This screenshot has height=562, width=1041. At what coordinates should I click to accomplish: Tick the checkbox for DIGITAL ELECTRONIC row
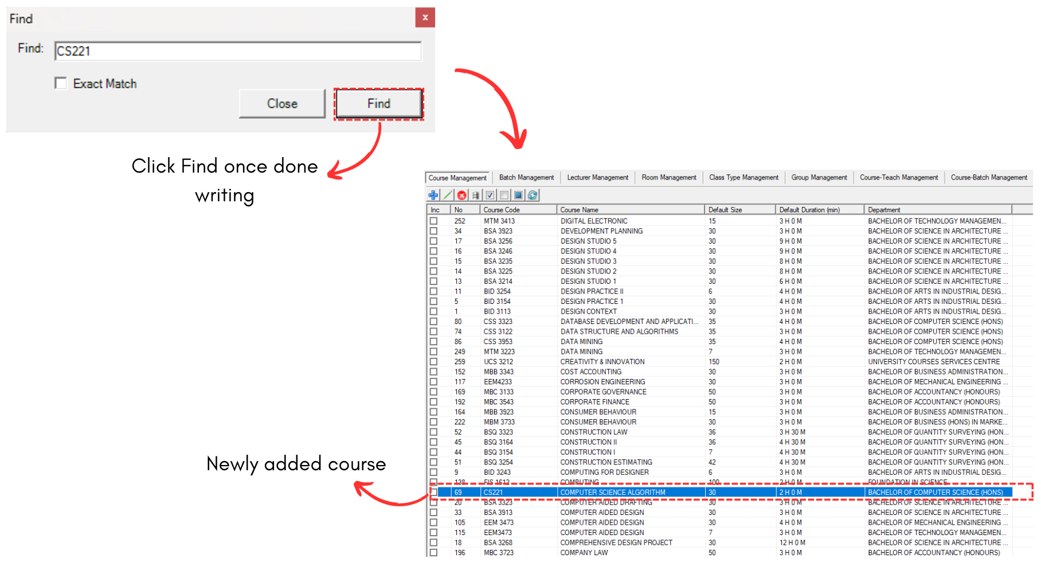tap(434, 221)
